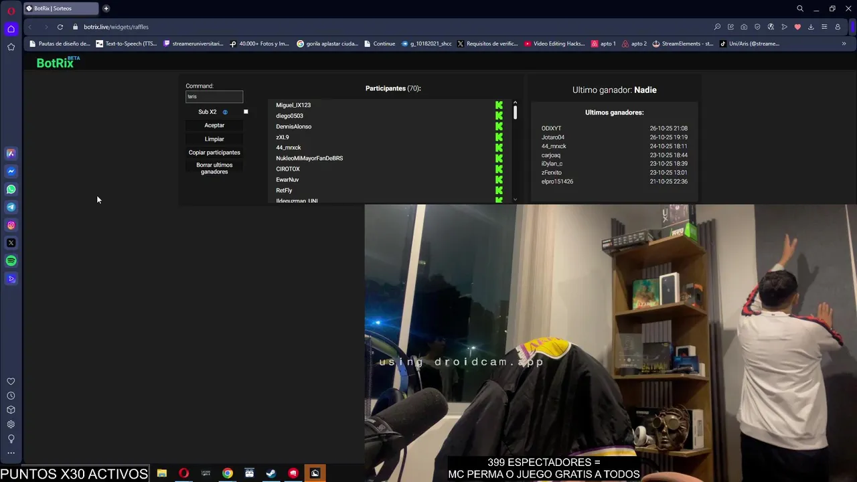Click last winner carjoaq
857x482 pixels.
click(551, 155)
